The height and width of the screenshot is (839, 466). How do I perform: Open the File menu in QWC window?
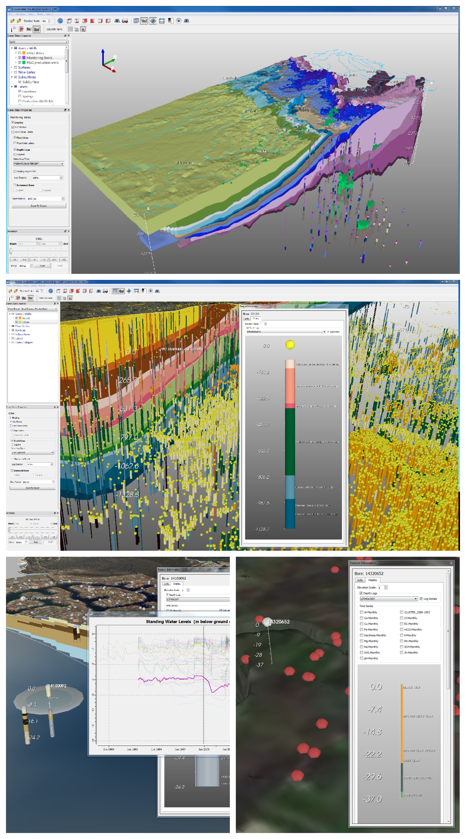11,14
